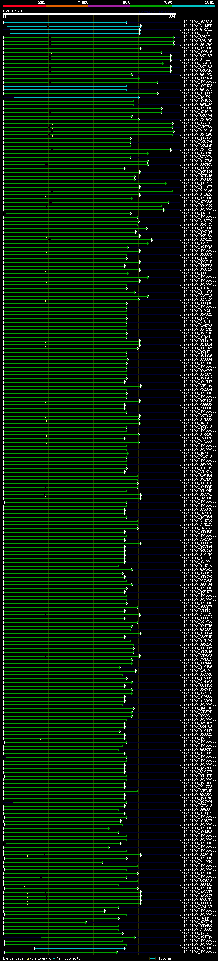Select hit UniRef100_A7RG86
The height and width of the screenshot is (961, 218).
(196, 202)
